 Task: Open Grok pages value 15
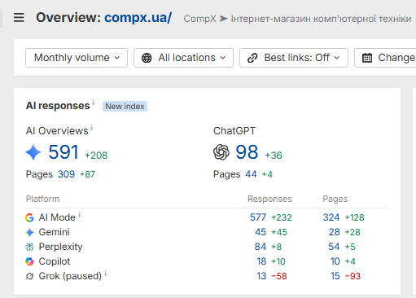(335, 276)
